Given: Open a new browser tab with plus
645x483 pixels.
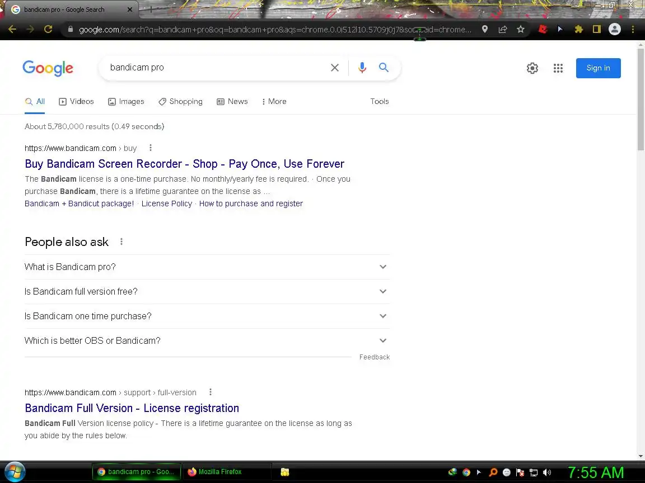Looking at the screenshot, I should click(x=151, y=9).
